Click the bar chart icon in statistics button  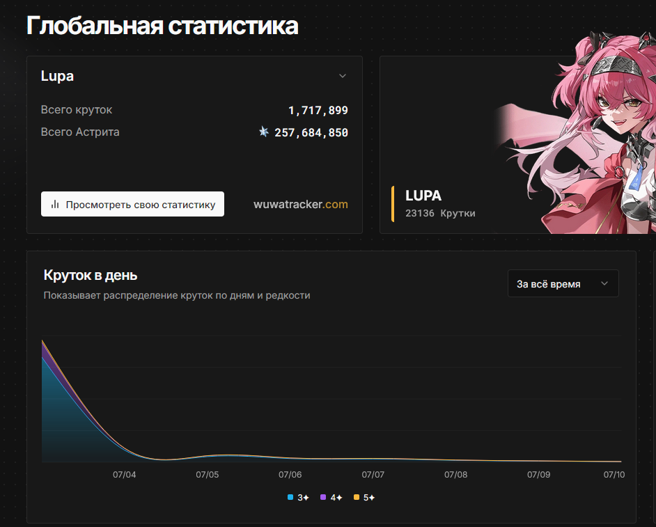tap(55, 204)
